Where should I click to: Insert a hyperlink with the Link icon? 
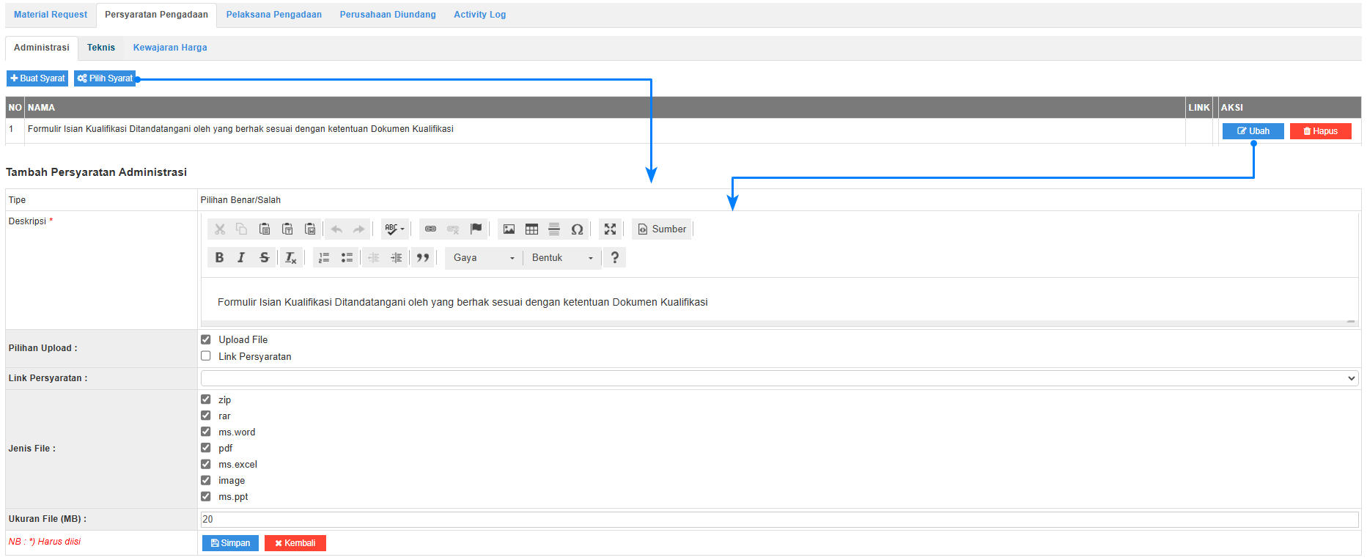coord(431,229)
